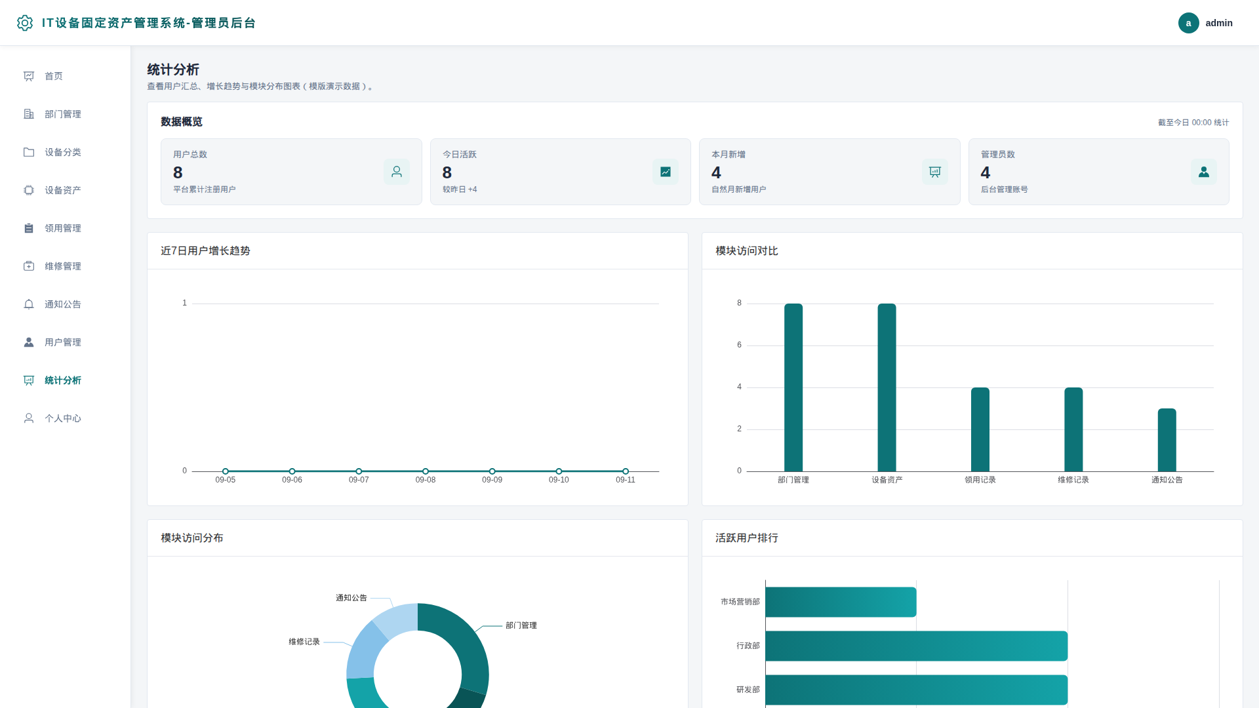The width and height of the screenshot is (1259, 708).
Task: Click the 近7日用户增长趋势 panel title
Action: click(x=205, y=251)
